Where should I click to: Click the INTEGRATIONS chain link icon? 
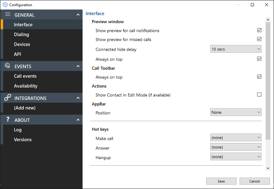(x=7, y=98)
